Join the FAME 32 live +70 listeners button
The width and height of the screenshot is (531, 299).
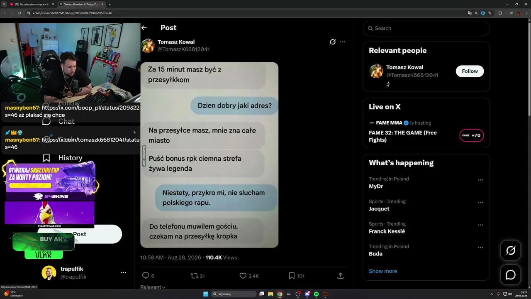click(x=471, y=135)
